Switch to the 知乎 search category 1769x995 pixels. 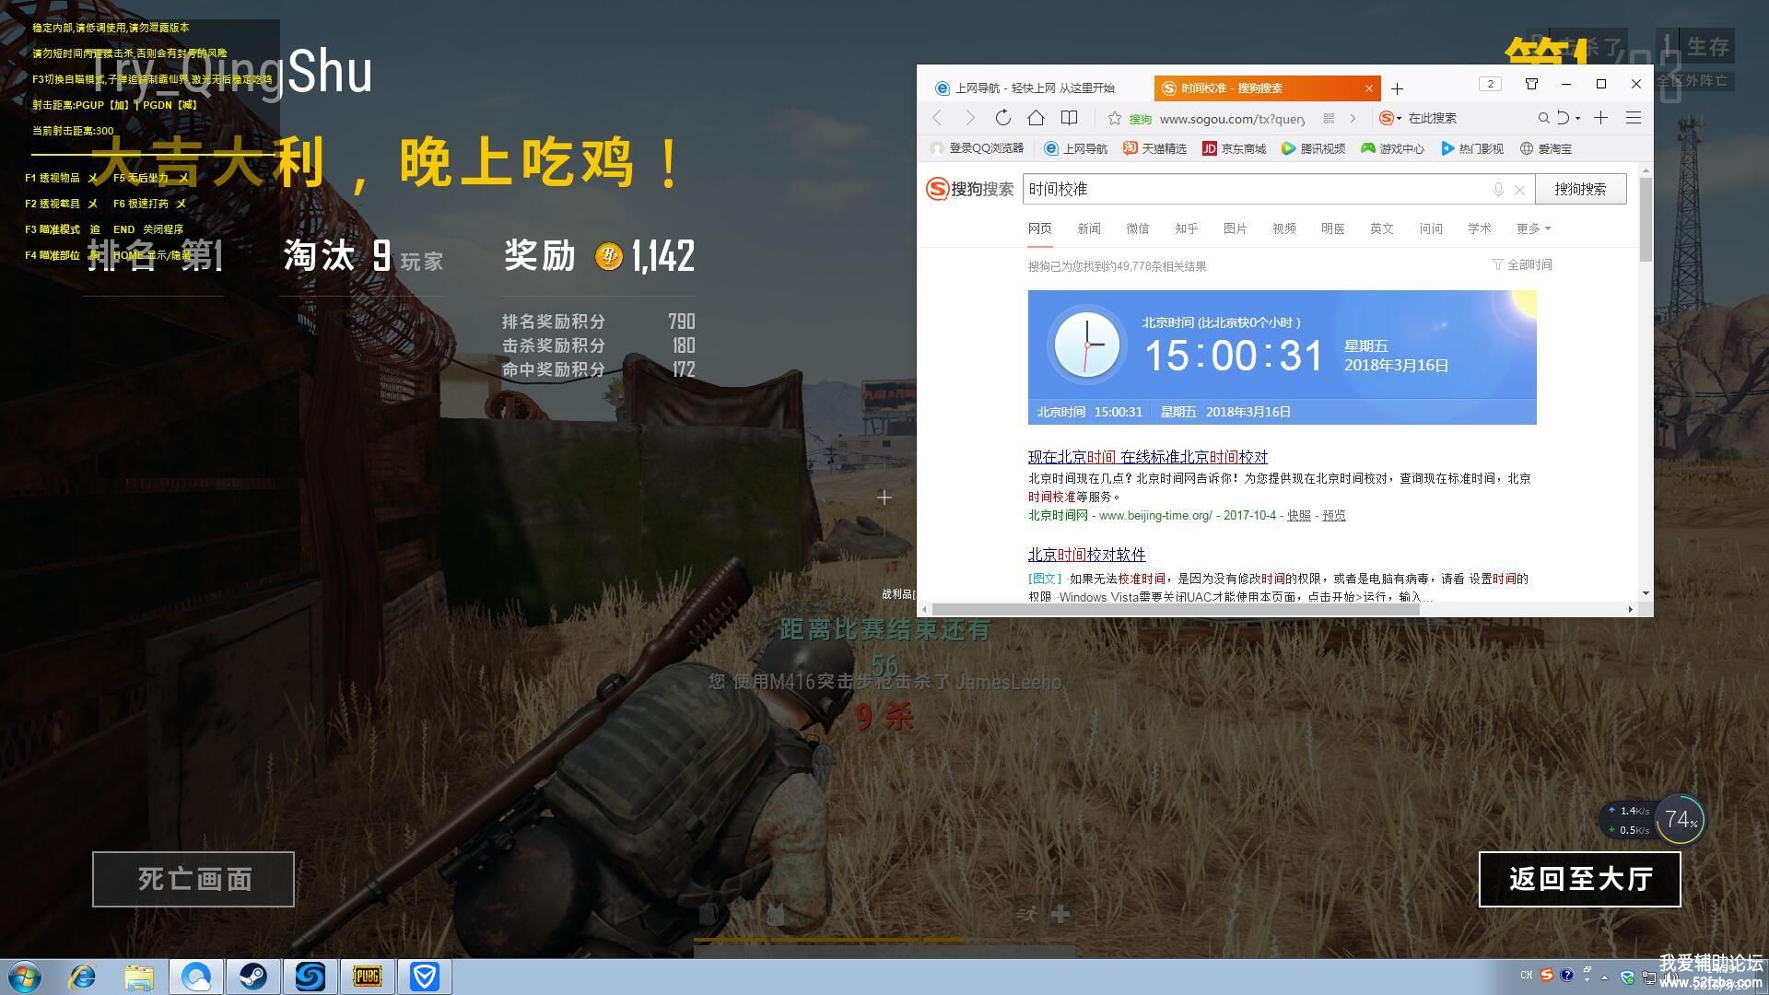1187,228
